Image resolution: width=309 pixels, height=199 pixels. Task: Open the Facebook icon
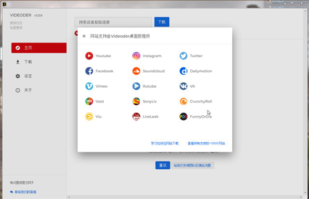coord(89,71)
